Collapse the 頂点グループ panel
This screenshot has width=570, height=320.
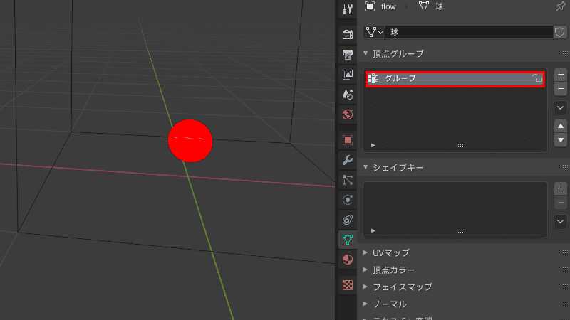point(366,54)
